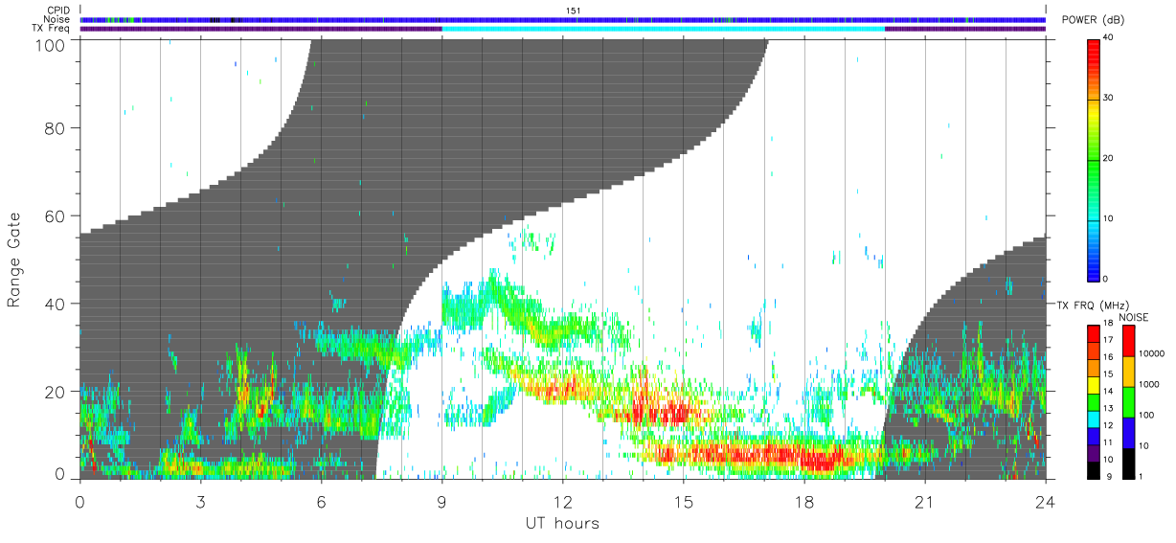1176x543 pixels.
Task: Click the 10000 label on the noise scale
Action: click(x=1151, y=352)
